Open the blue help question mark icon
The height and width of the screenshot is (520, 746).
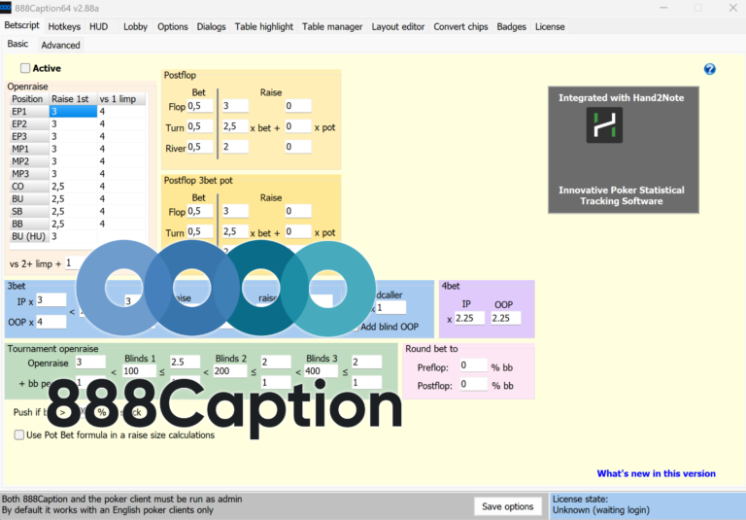(x=709, y=69)
